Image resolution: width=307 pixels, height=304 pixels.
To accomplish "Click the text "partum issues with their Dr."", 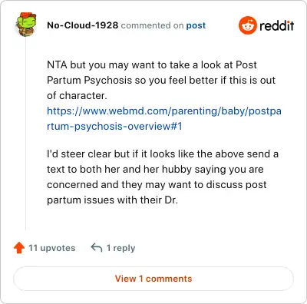I will 112,200.
